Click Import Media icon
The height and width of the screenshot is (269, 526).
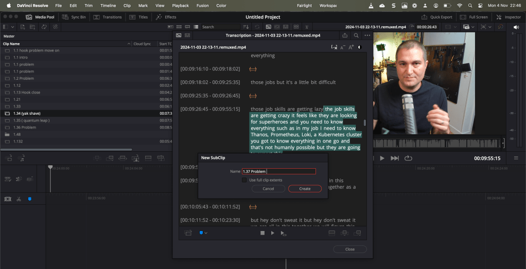[23, 27]
